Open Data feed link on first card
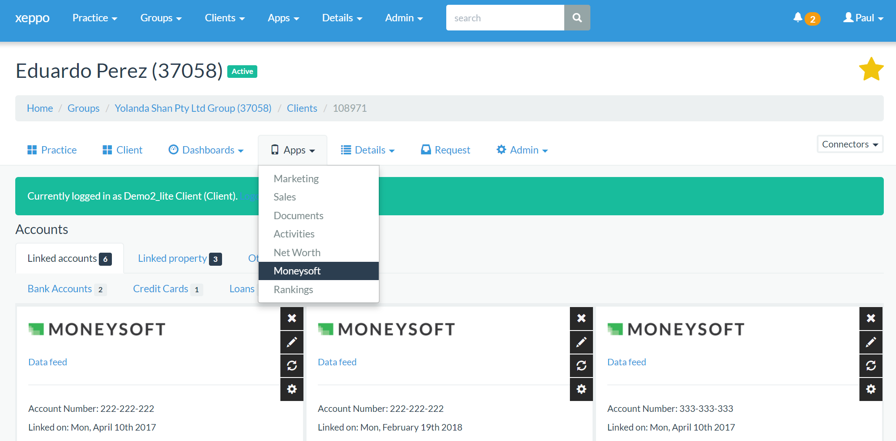This screenshot has width=896, height=441. pos(47,362)
